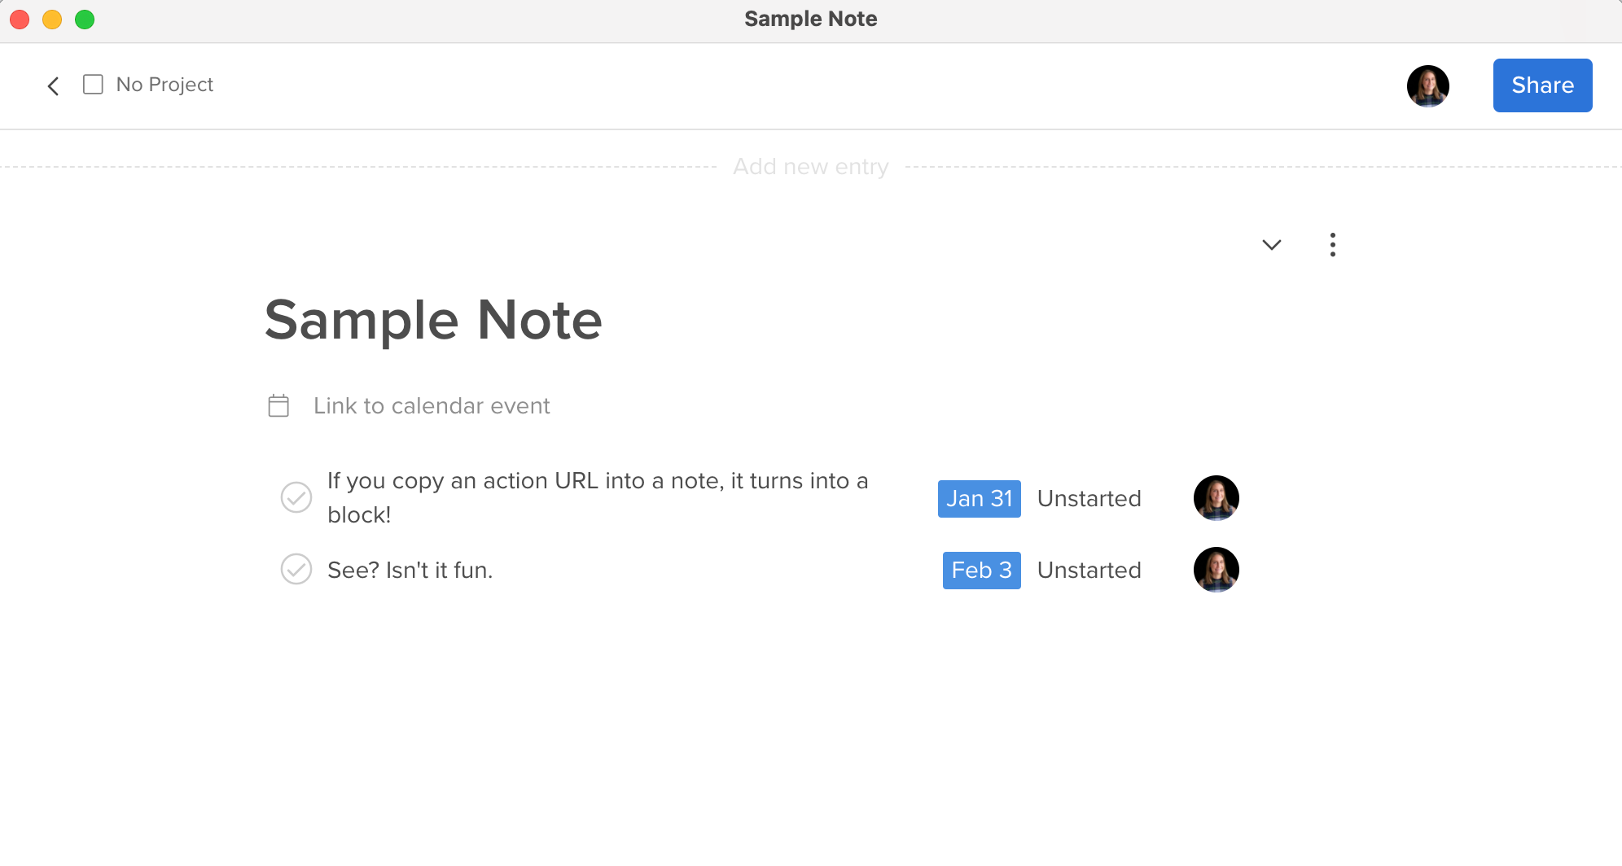Open the profile avatar beside Share
This screenshot has width=1622, height=866.
[x=1427, y=85]
